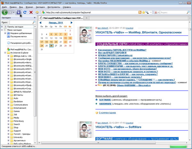192x149 pixels.
Task: Focus the bookmarks search input
Action: click(x=21, y=22)
